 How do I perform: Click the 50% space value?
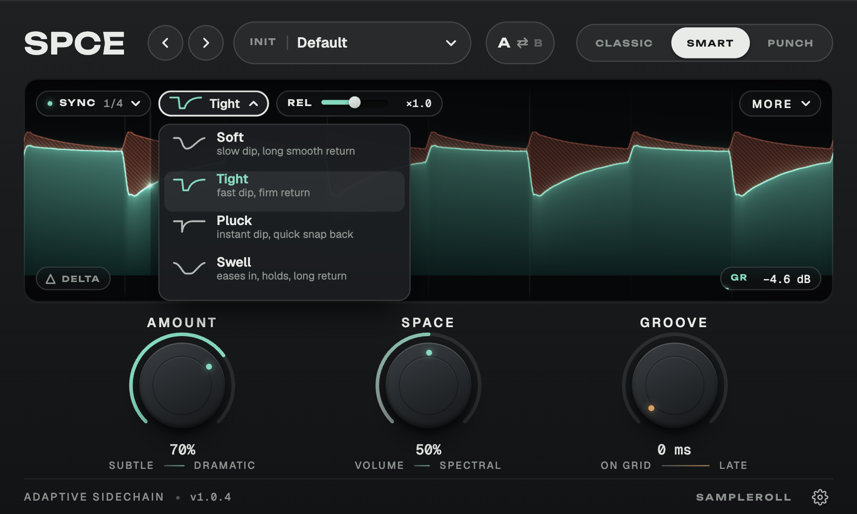pyautogui.click(x=428, y=450)
